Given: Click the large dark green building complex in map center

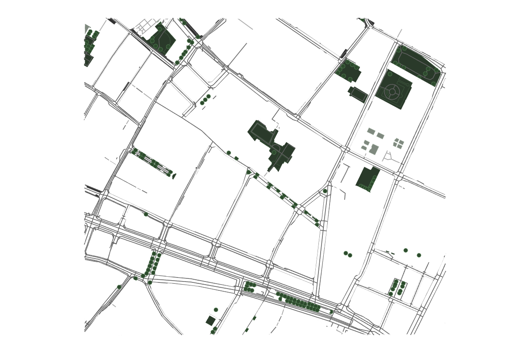Looking at the screenshot, I should tap(271, 146).
